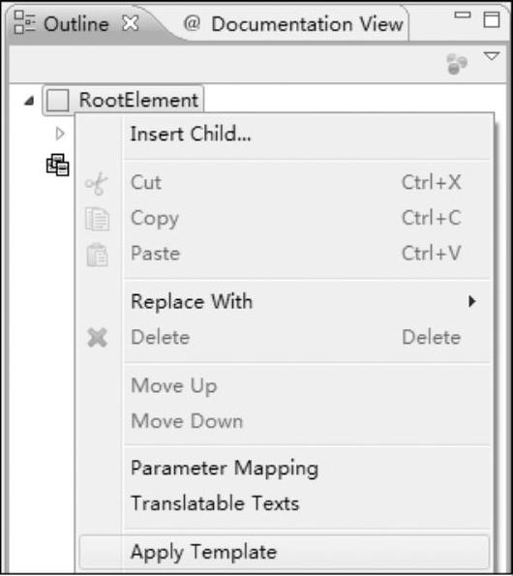The image size is (513, 576).
Task: Collapse the RootElement tree node
Action: click(x=29, y=101)
